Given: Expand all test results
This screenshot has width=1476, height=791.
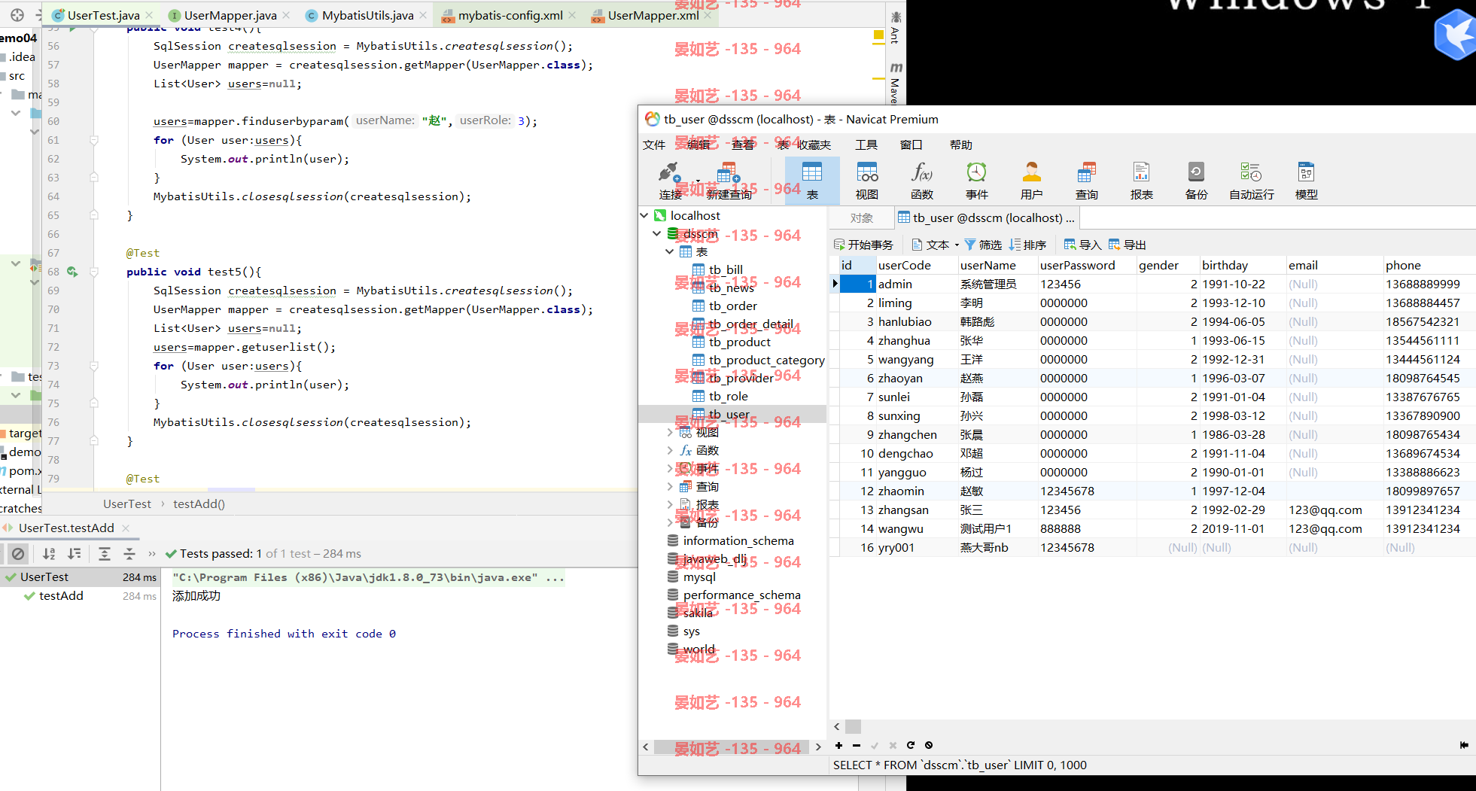Looking at the screenshot, I should [105, 554].
